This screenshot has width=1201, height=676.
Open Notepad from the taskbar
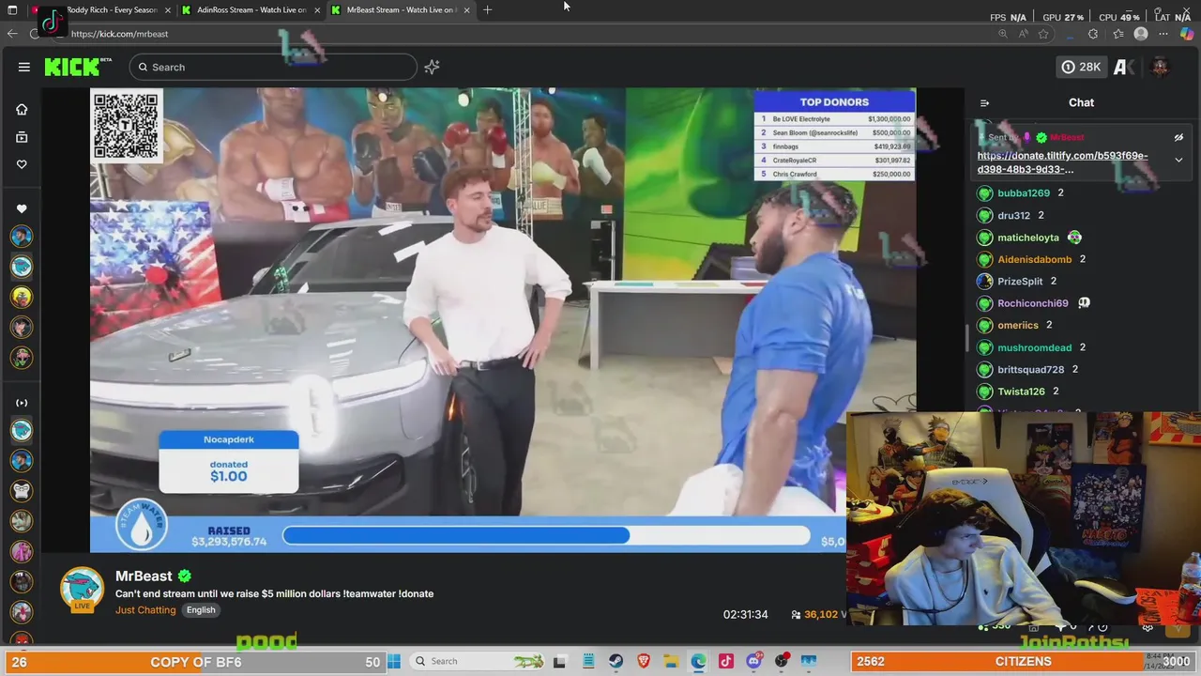588,661
